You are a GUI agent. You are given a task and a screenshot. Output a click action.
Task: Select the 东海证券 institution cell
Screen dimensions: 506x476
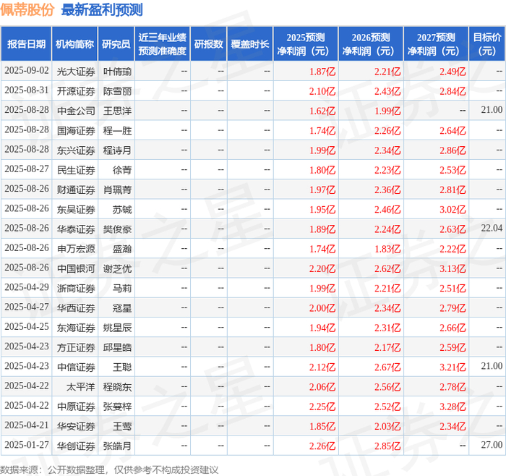pos(76,328)
